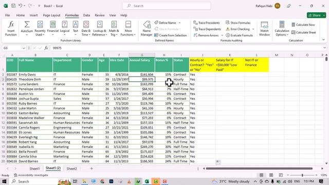Open Math & Trig functions menu
This screenshot has height=185, width=329.
114,29
